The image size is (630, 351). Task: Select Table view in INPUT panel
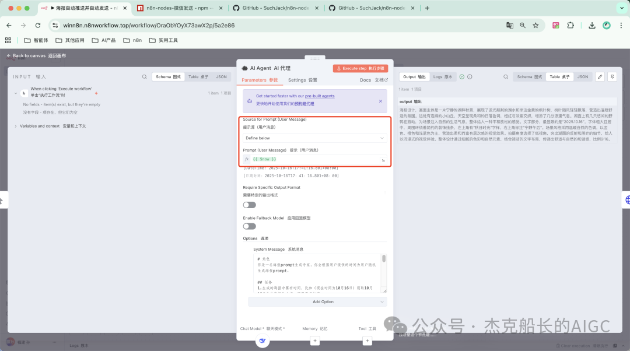pos(198,77)
